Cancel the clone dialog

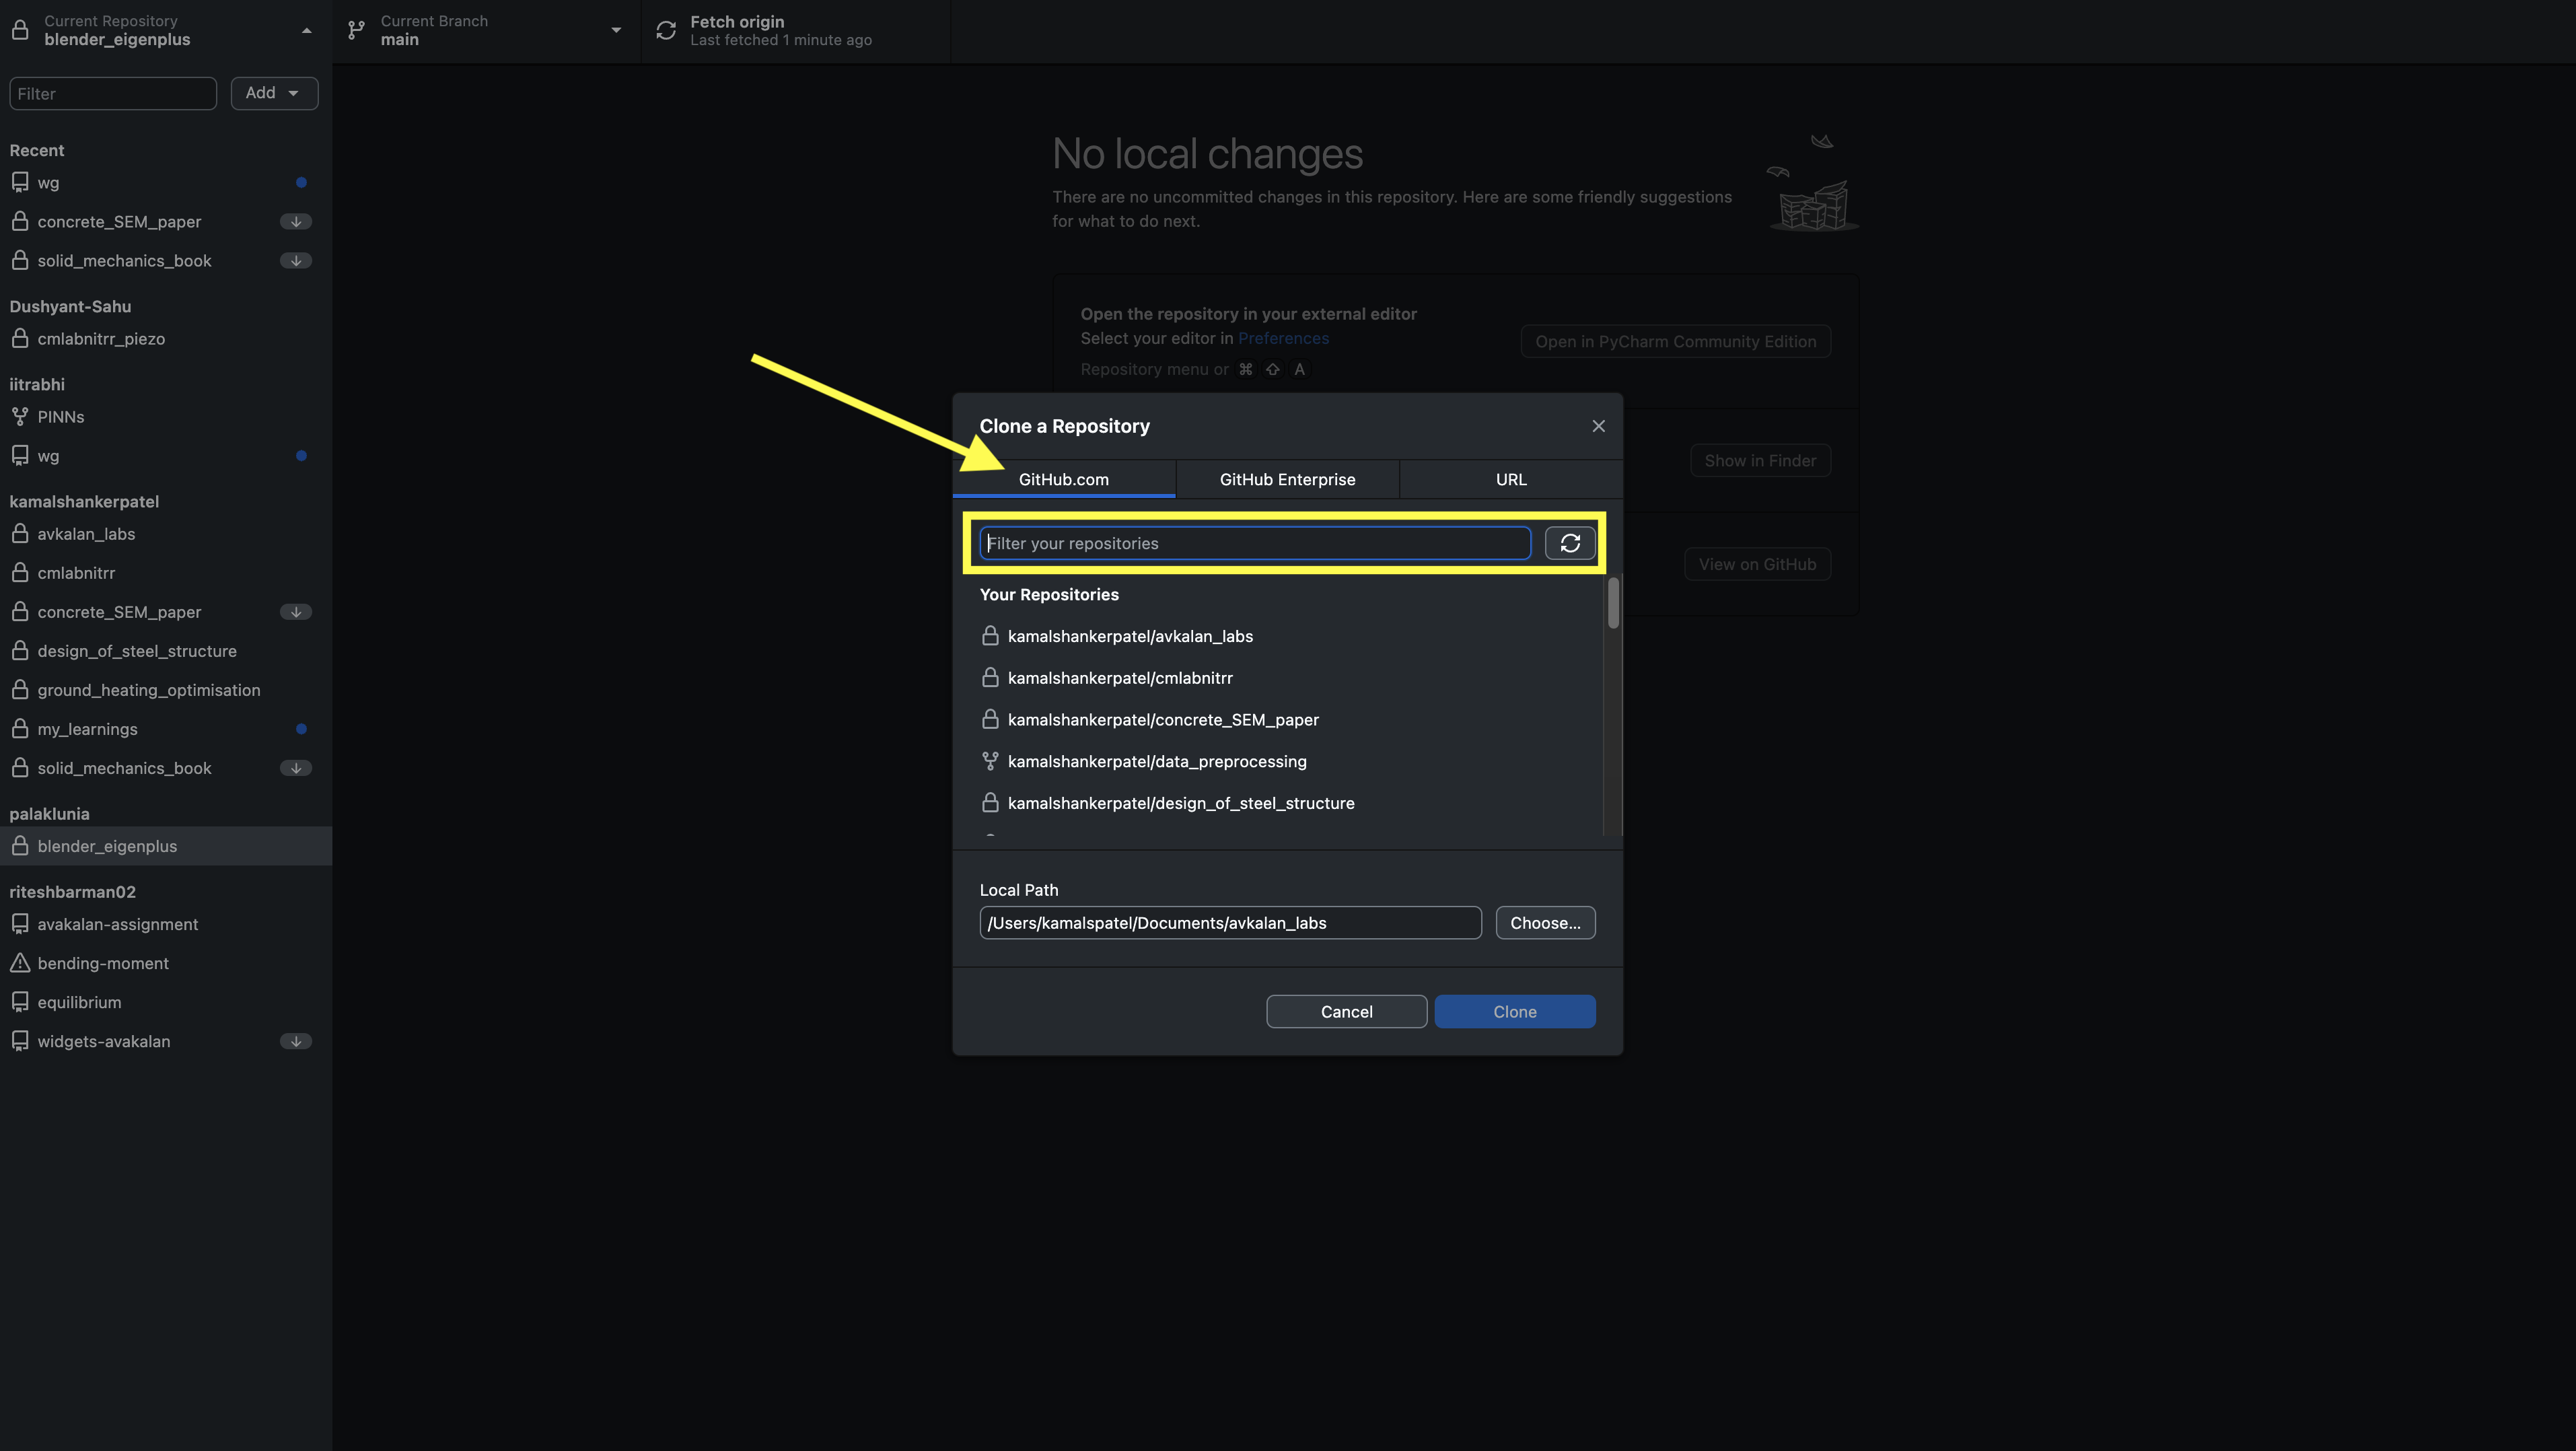pyautogui.click(x=1346, y=1011)
